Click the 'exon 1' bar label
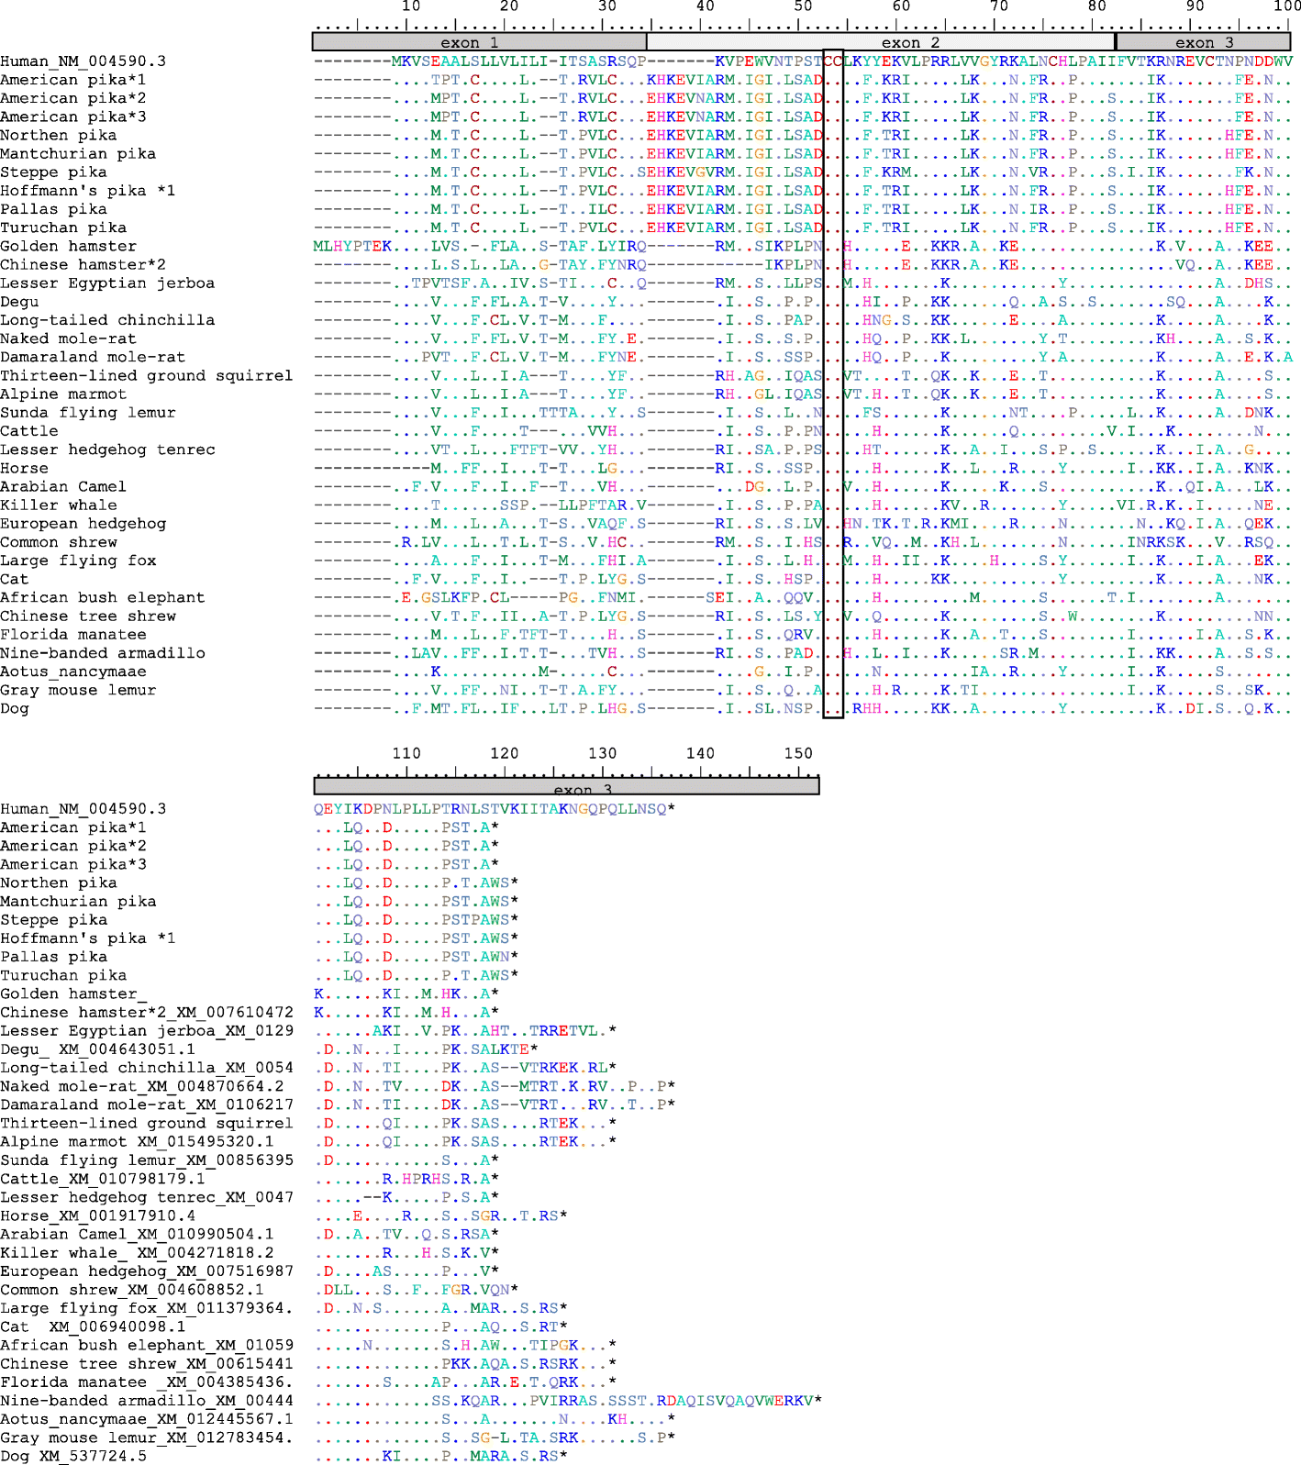 [x=469, y=42]
